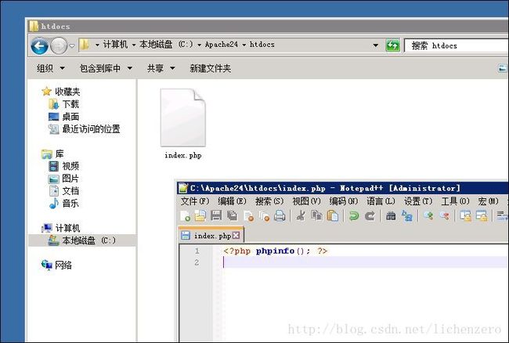Select the index.php document tab

211,235
